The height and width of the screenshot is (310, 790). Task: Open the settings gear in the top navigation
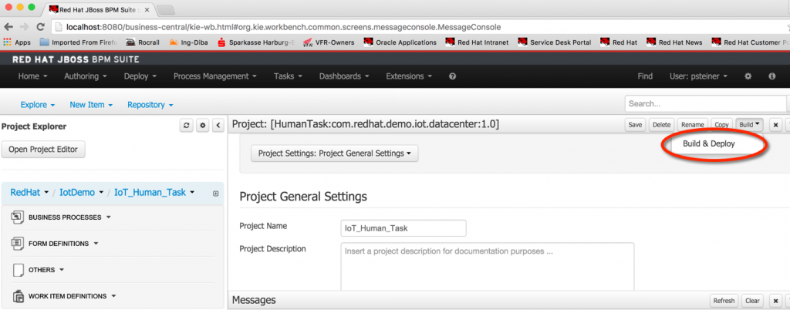(x=748, y=76)
